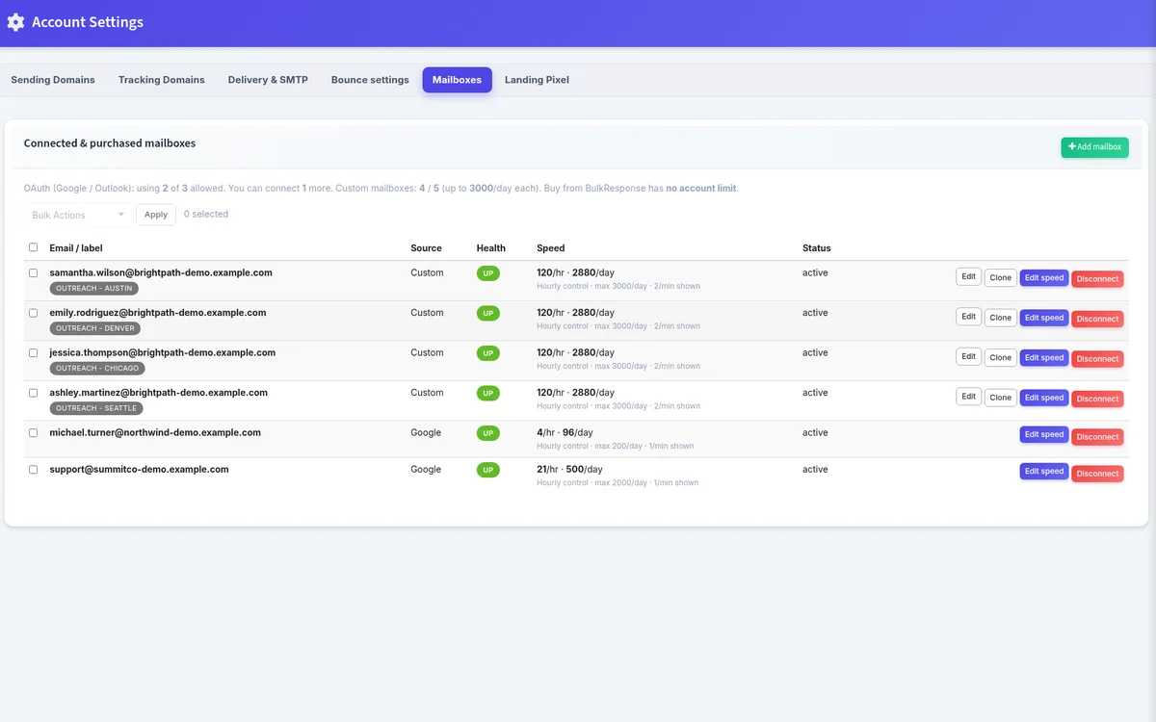Image resolution: width=1156 pixels, height=722 pixels.
Task: Click the Email / label column header
Action: coord(76,247)
